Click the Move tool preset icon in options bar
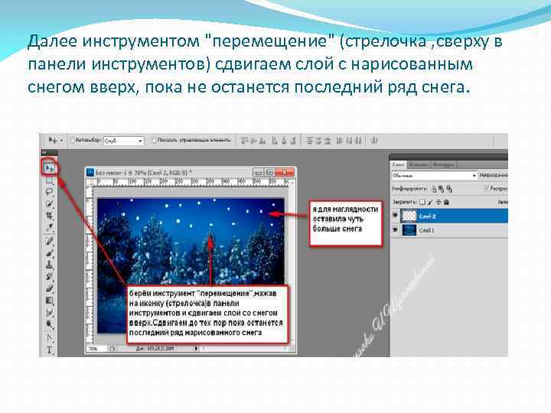551x413 pixels. [x=53, y=141]
